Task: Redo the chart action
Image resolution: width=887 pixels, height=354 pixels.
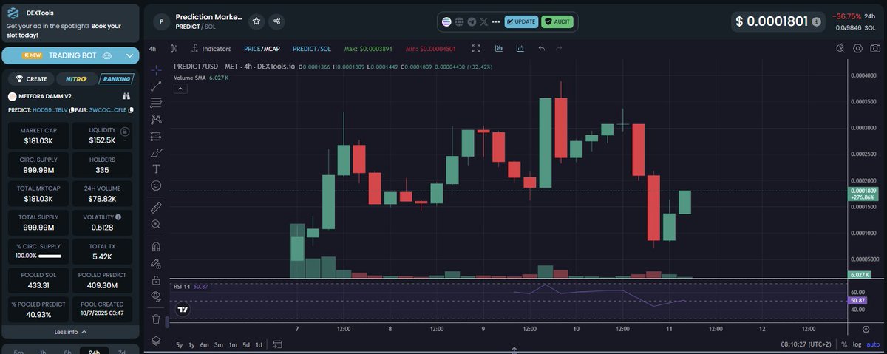Action: (559, 49)
